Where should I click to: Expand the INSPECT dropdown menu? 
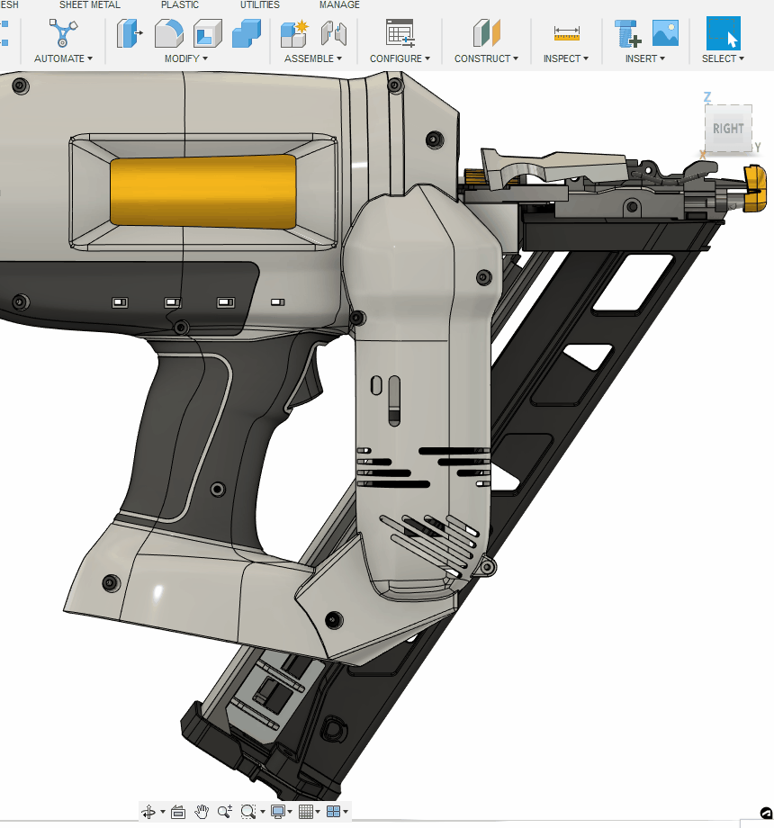click(566, 58)
